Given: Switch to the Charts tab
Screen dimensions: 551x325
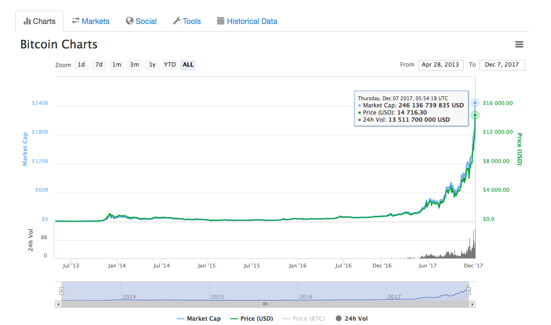Looking at the screenshot, I should pos(39,21).
